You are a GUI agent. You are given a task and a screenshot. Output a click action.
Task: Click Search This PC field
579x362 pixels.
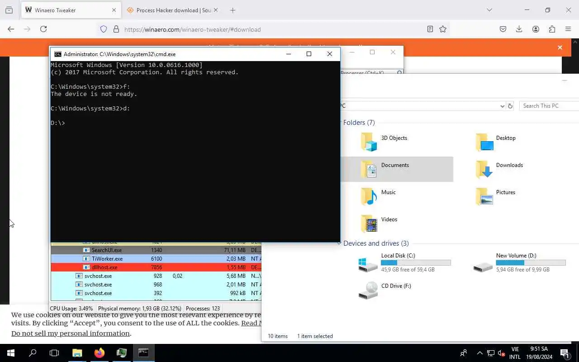pos(549,106)
